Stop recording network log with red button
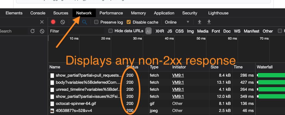The image size is (285, 115). point(53,22)
